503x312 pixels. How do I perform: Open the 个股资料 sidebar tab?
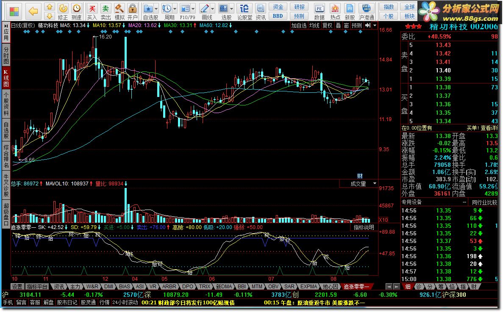pyautogui.click(x=6, y=104)
